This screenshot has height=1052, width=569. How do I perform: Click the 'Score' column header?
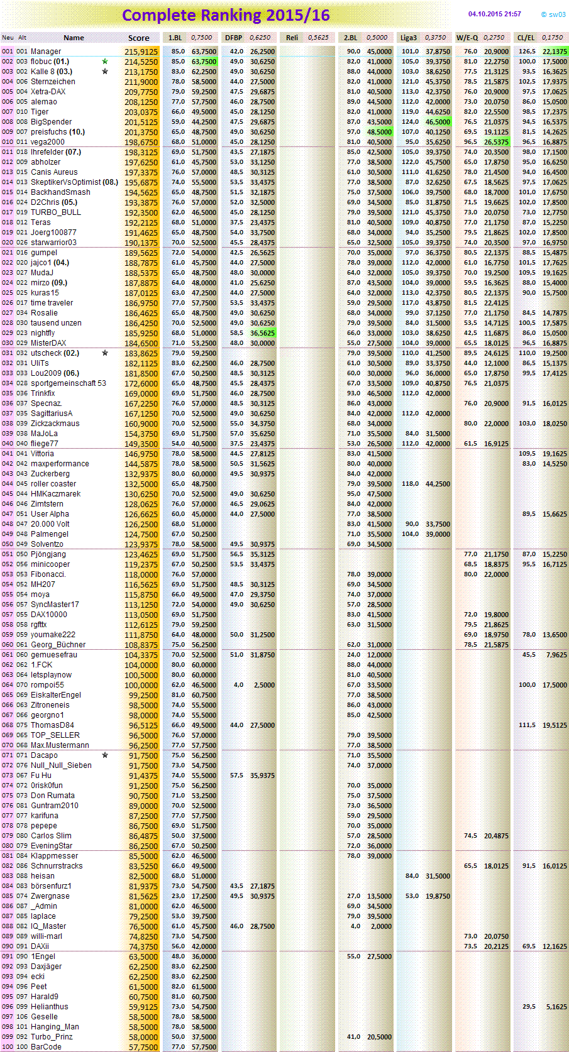[x=139, y=38]
